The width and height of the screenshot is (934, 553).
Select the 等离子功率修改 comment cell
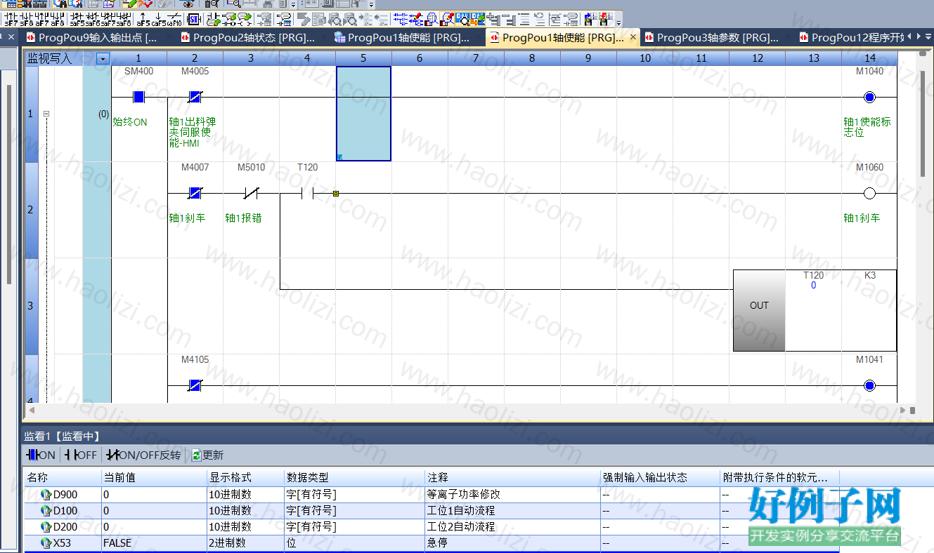click(x=512, y=494)
